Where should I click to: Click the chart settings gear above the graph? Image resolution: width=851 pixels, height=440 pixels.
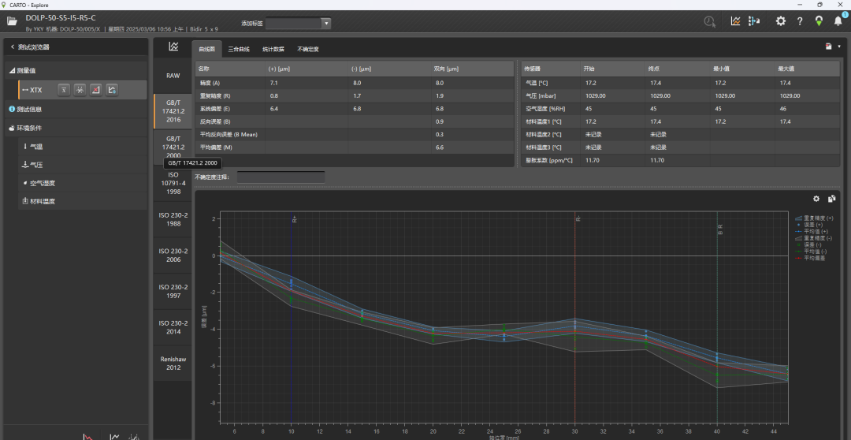pyautogui.click(x=816, y=199)
